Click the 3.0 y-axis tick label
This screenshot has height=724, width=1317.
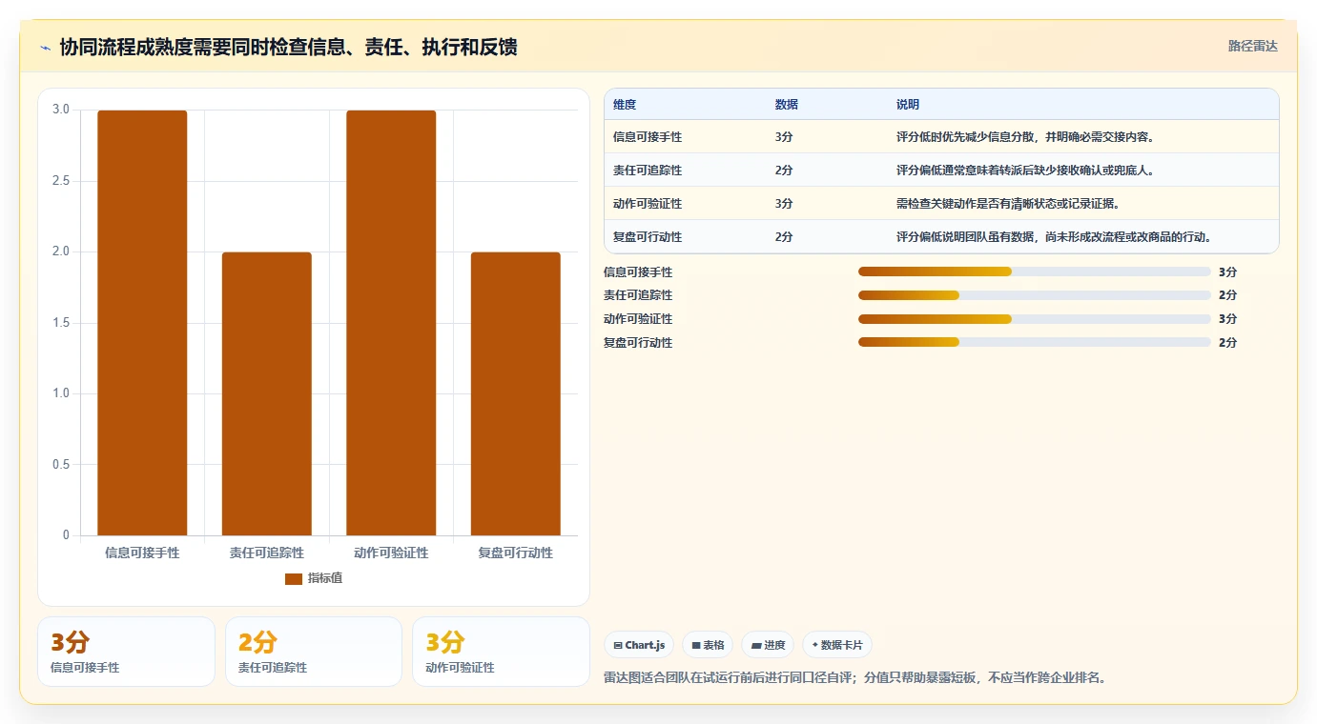point(61,110)
